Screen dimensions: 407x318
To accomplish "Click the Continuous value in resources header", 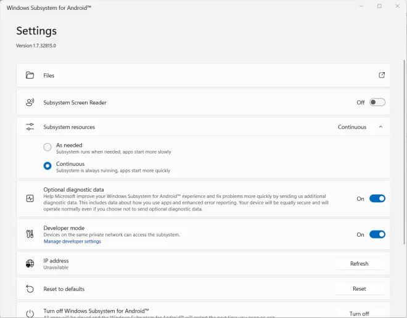I will [x=352, y=127].
